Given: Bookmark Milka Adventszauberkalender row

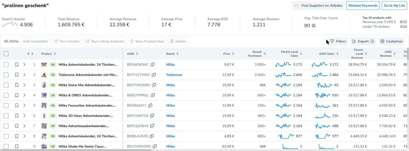Looking at the screenshot, I should pyautogui.click(x=17, y=126).
